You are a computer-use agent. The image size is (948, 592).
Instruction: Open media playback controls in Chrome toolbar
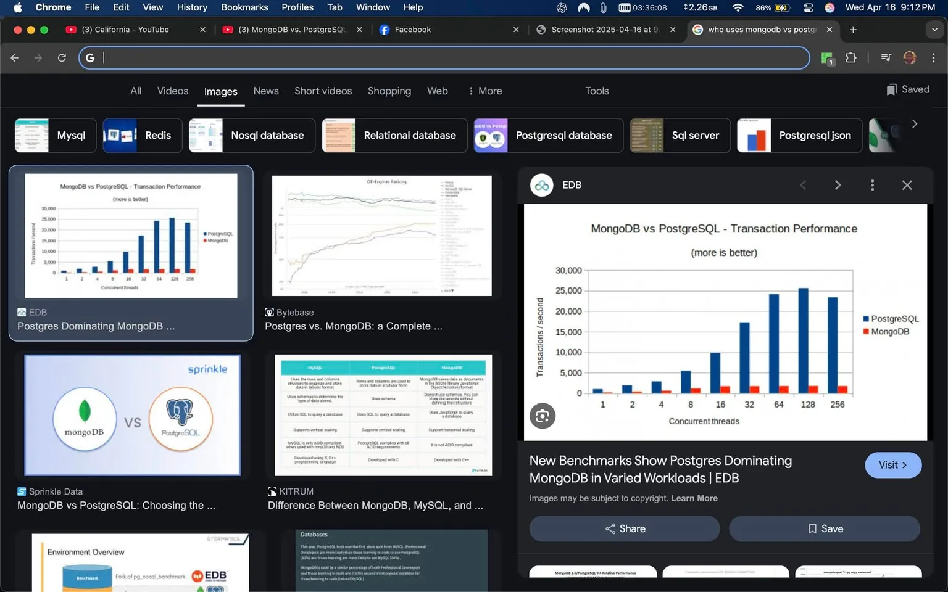coord(885,57)
